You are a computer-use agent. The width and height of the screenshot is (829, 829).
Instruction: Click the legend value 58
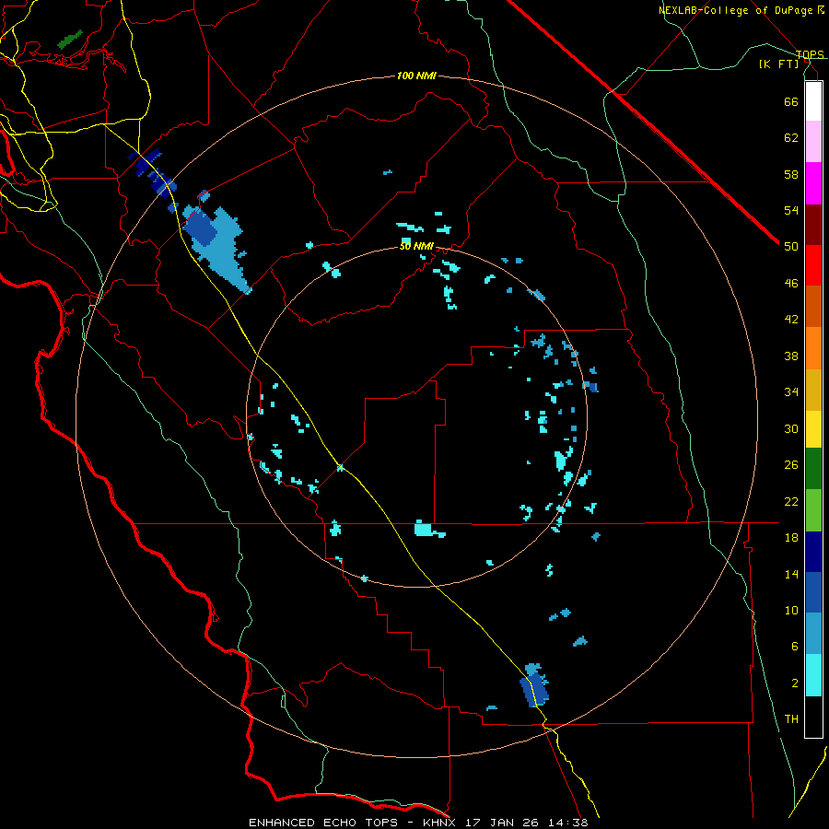[x=791, y=174]
